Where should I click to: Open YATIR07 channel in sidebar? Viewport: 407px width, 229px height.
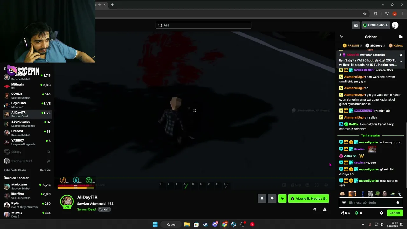point(27,142)
